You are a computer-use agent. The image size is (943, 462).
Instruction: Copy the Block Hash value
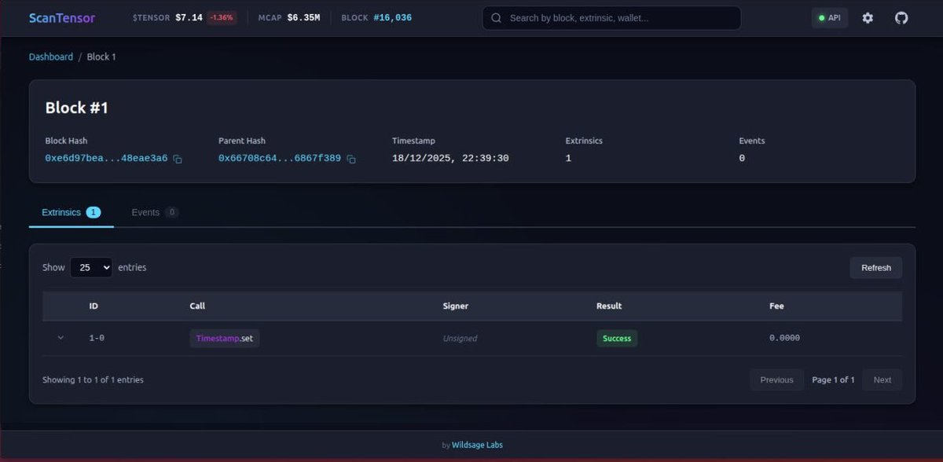[177, 159]
